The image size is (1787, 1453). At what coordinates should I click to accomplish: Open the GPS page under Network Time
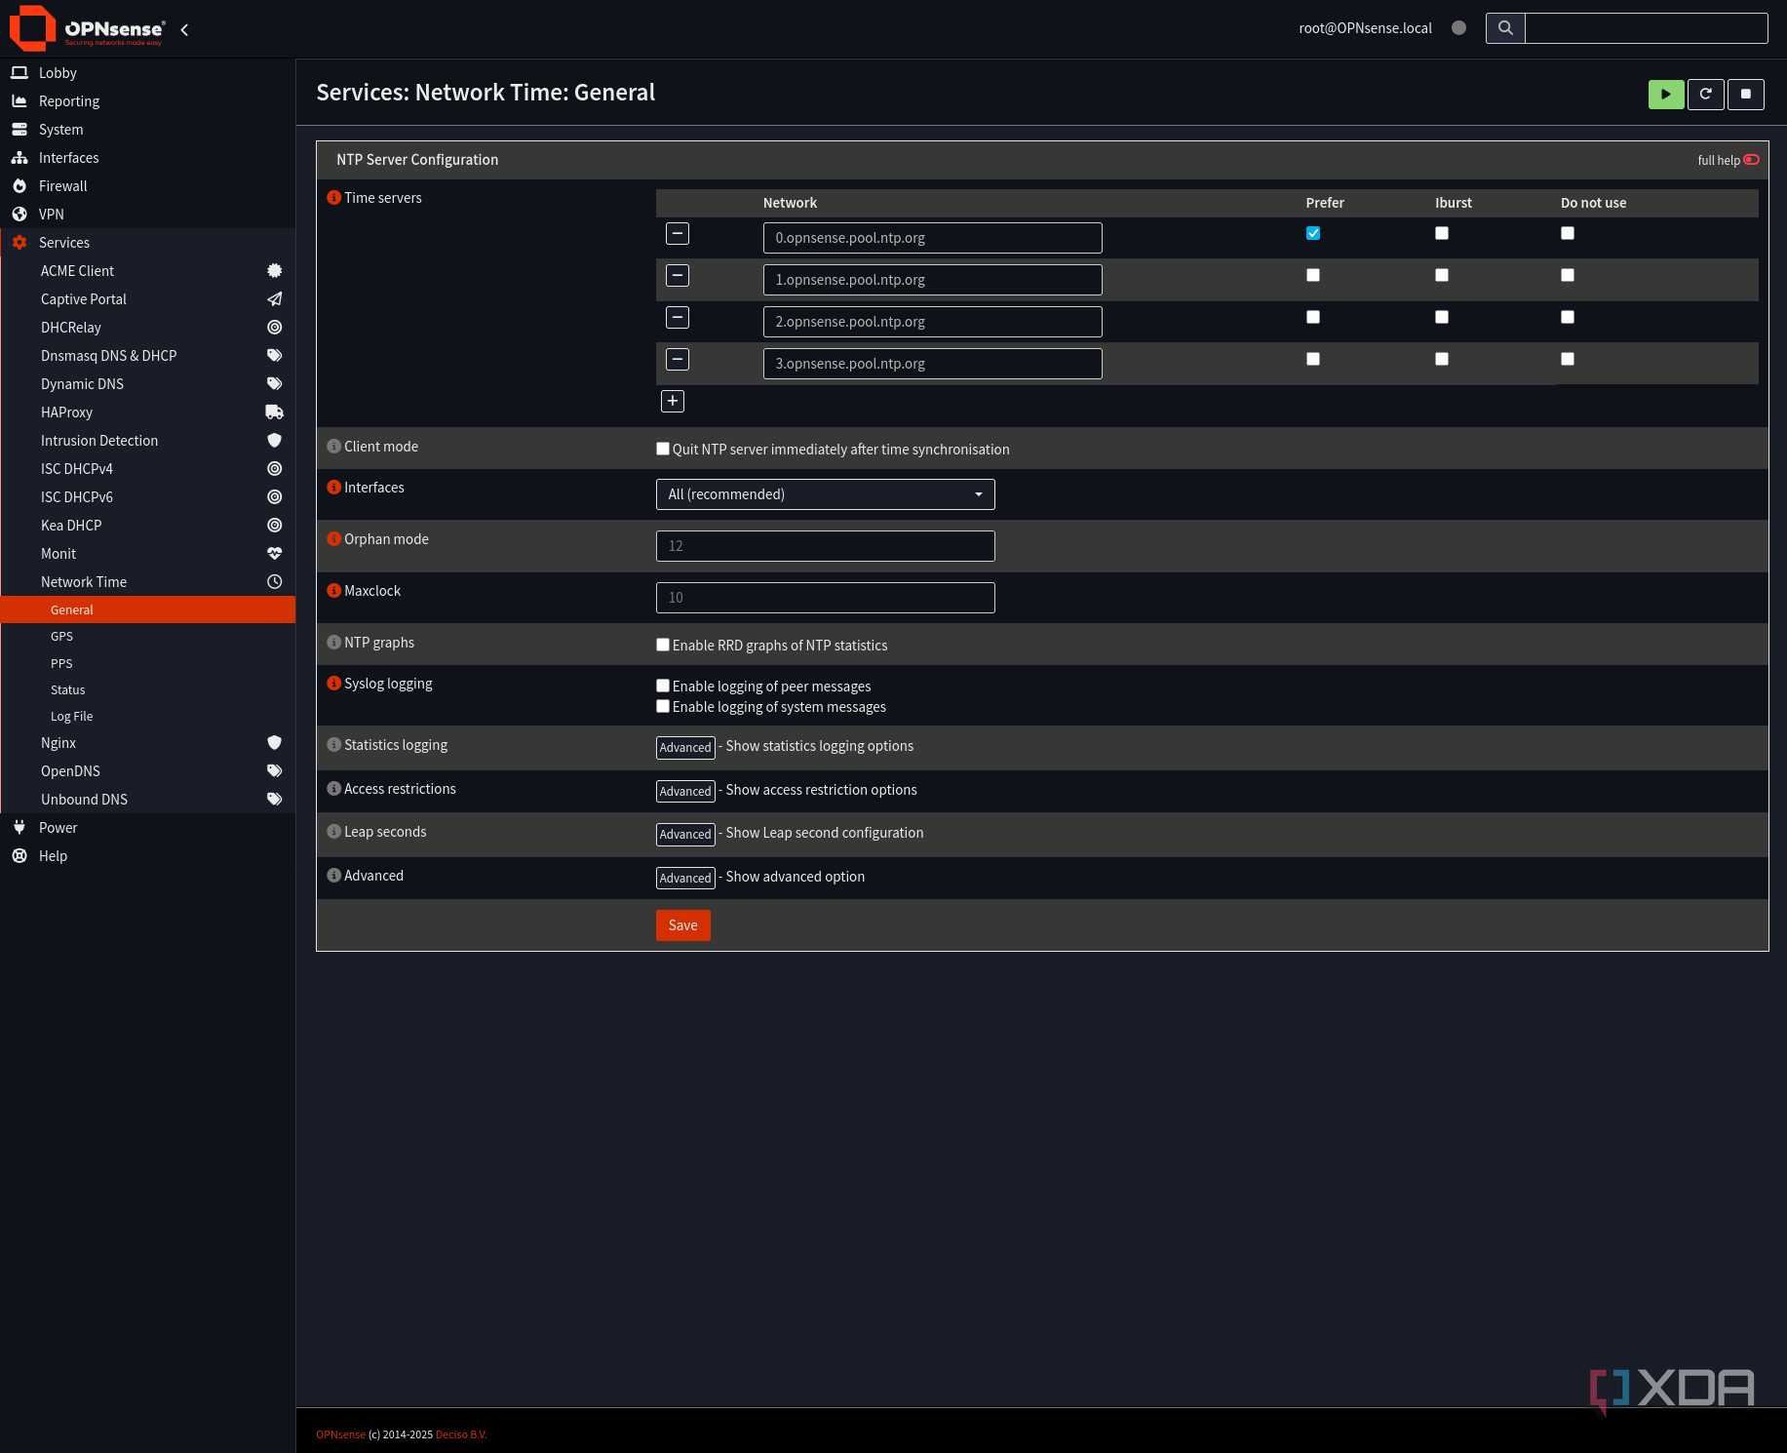[147, 637]
